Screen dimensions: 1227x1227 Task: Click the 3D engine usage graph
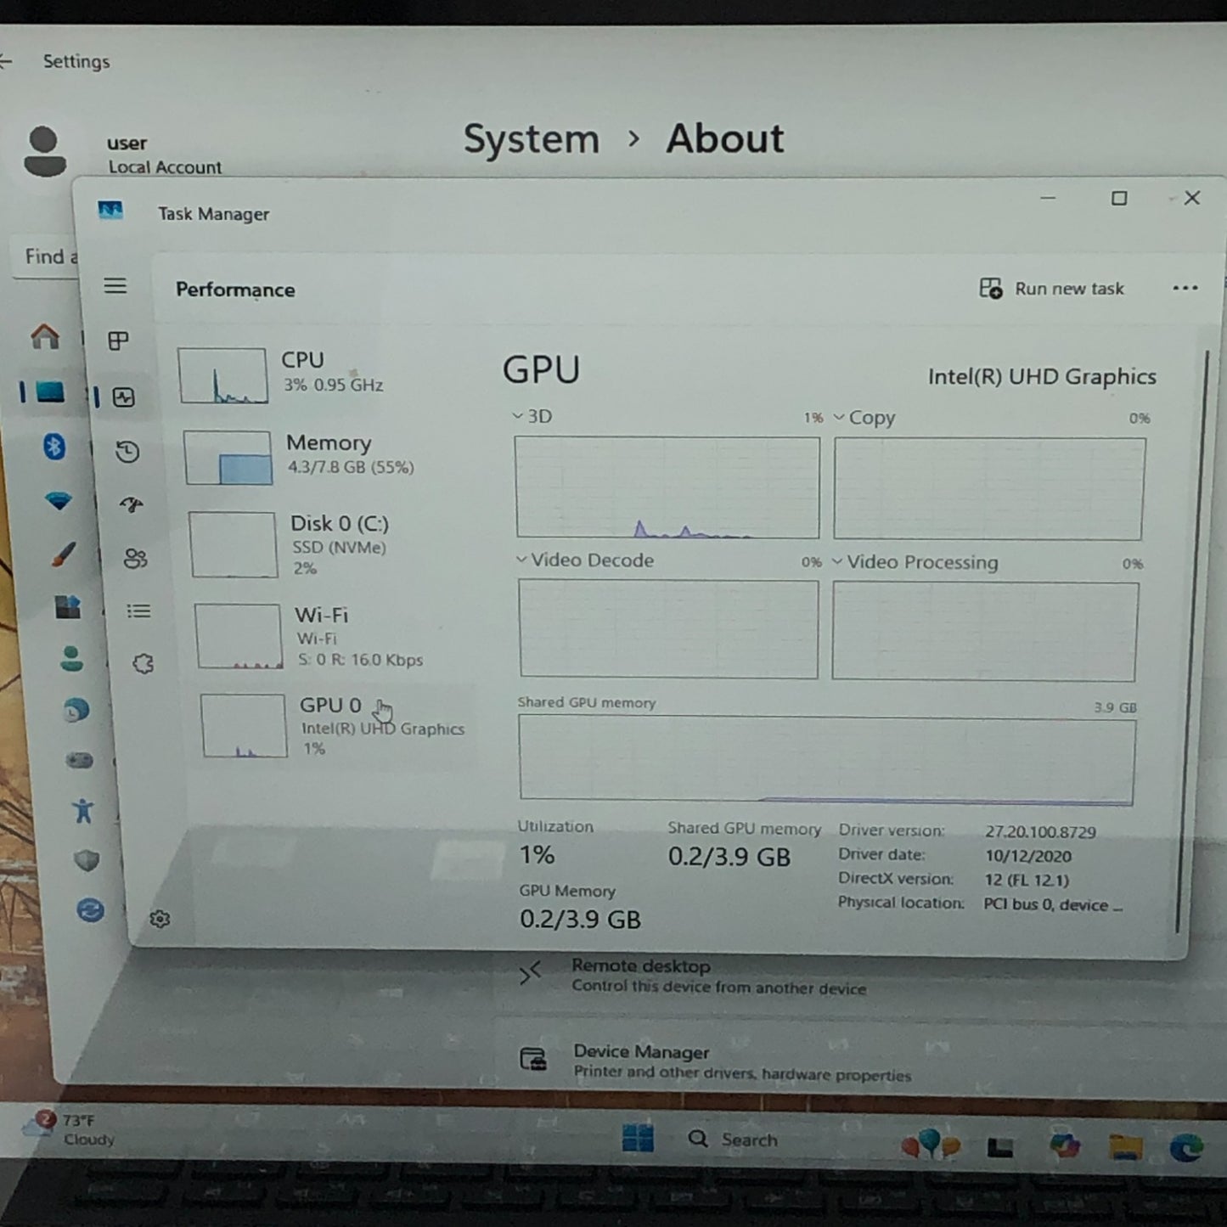[x=667, y=487]
